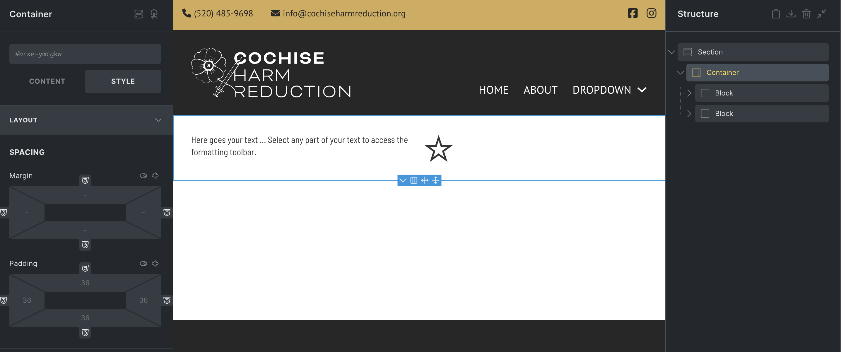Viewport: 841px width, 352px height.
Task: Click the clipboard paste icon in Structure panel
Action: [776, 14]
